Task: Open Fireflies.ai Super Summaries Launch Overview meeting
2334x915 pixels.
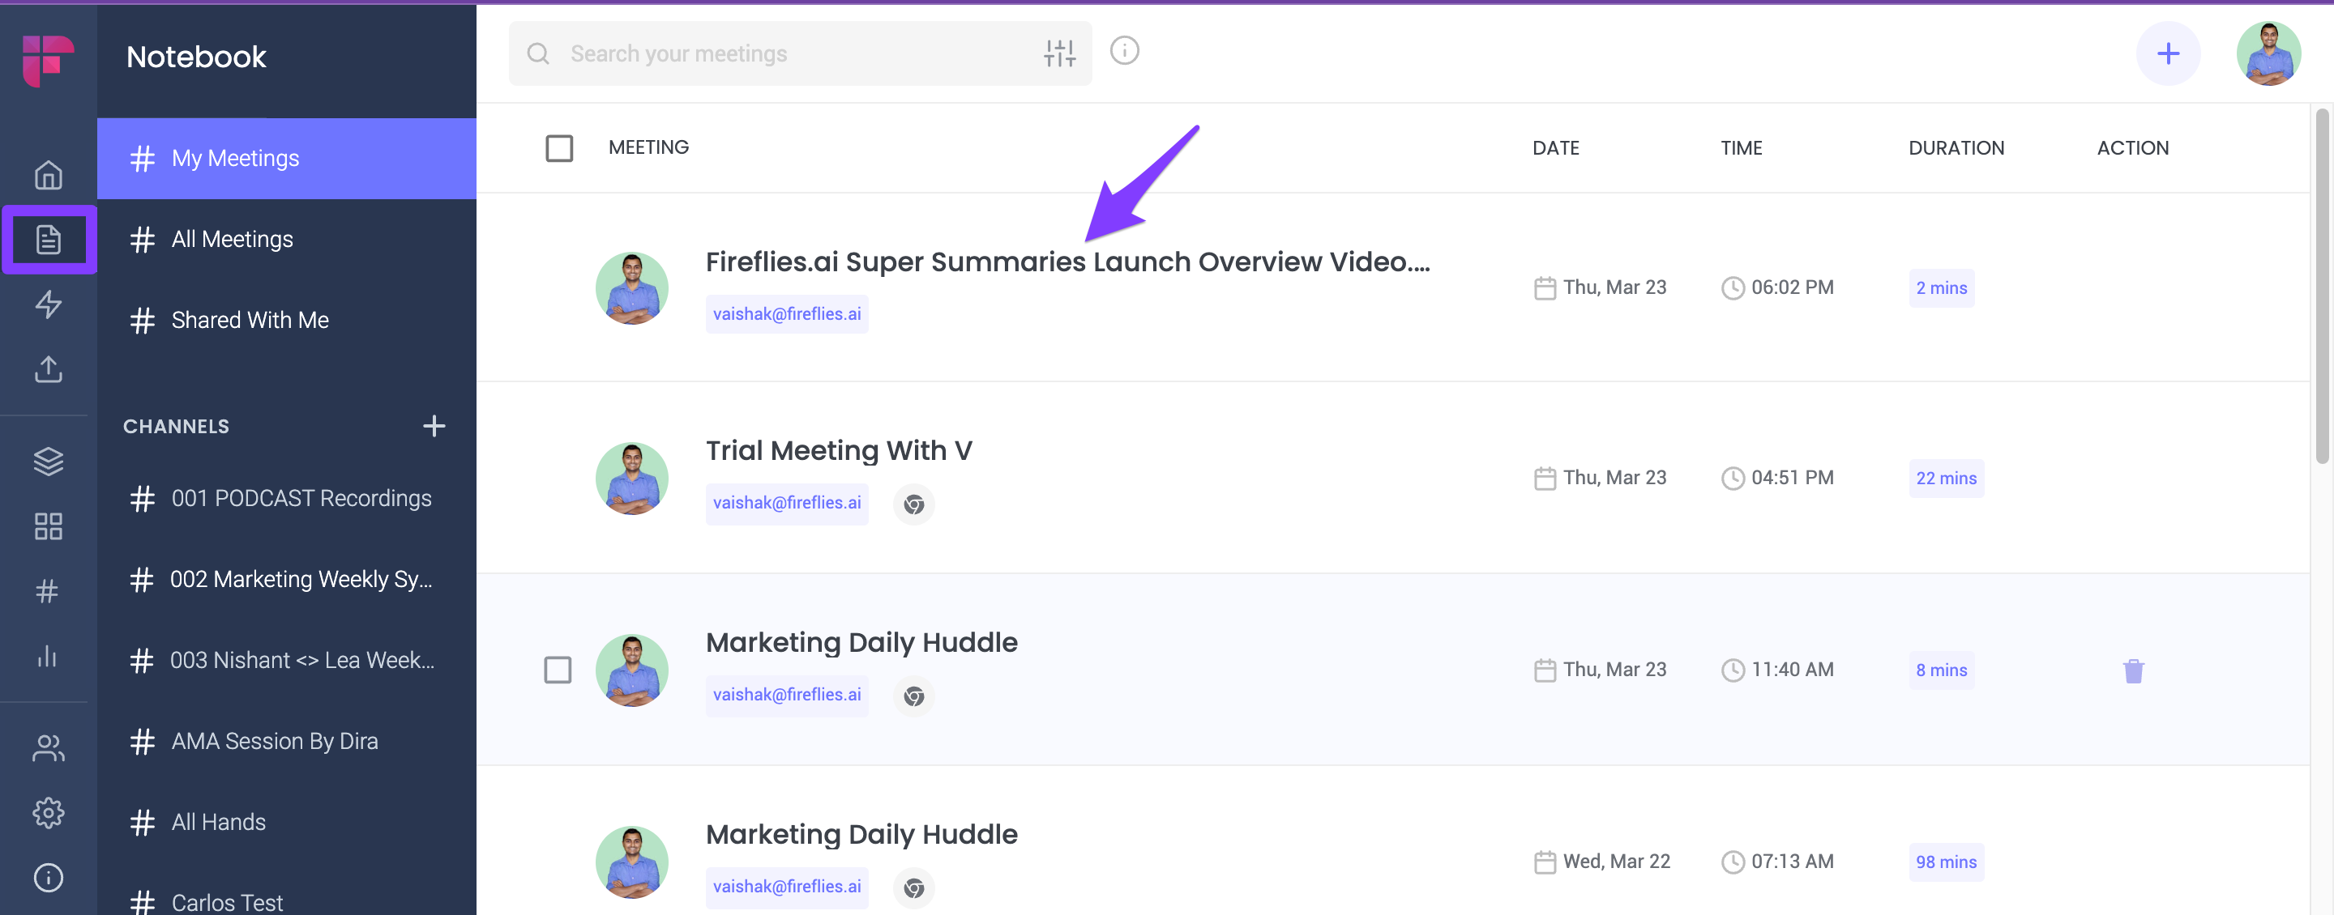Action: click(1067, 262)
